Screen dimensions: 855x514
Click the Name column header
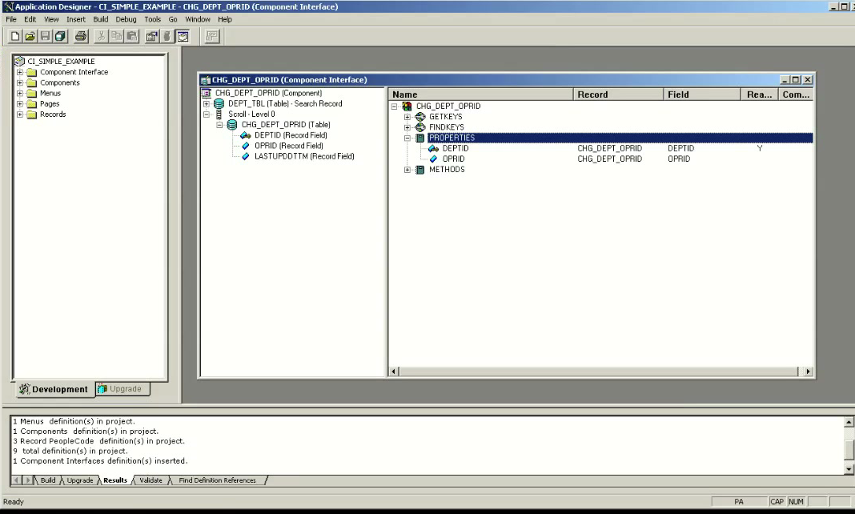pyautogui.click(x=481, y=94)
